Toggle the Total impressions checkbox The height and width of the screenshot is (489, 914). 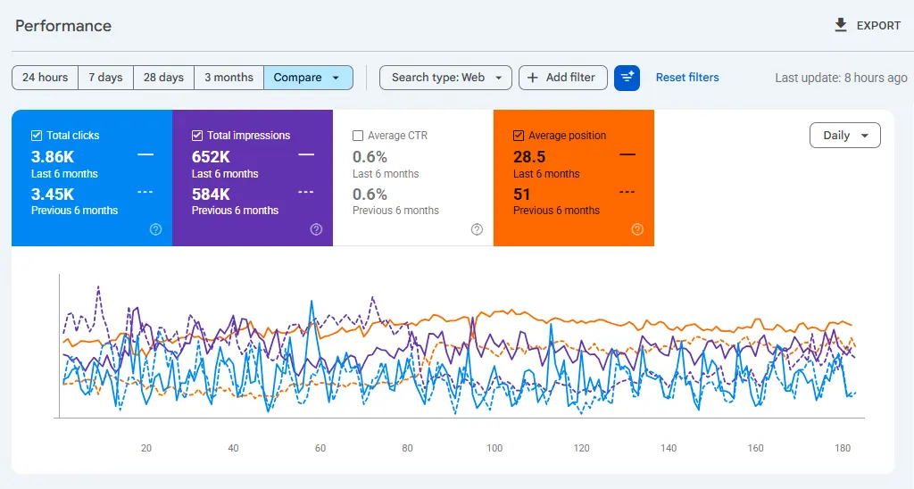tap(197, 136)
